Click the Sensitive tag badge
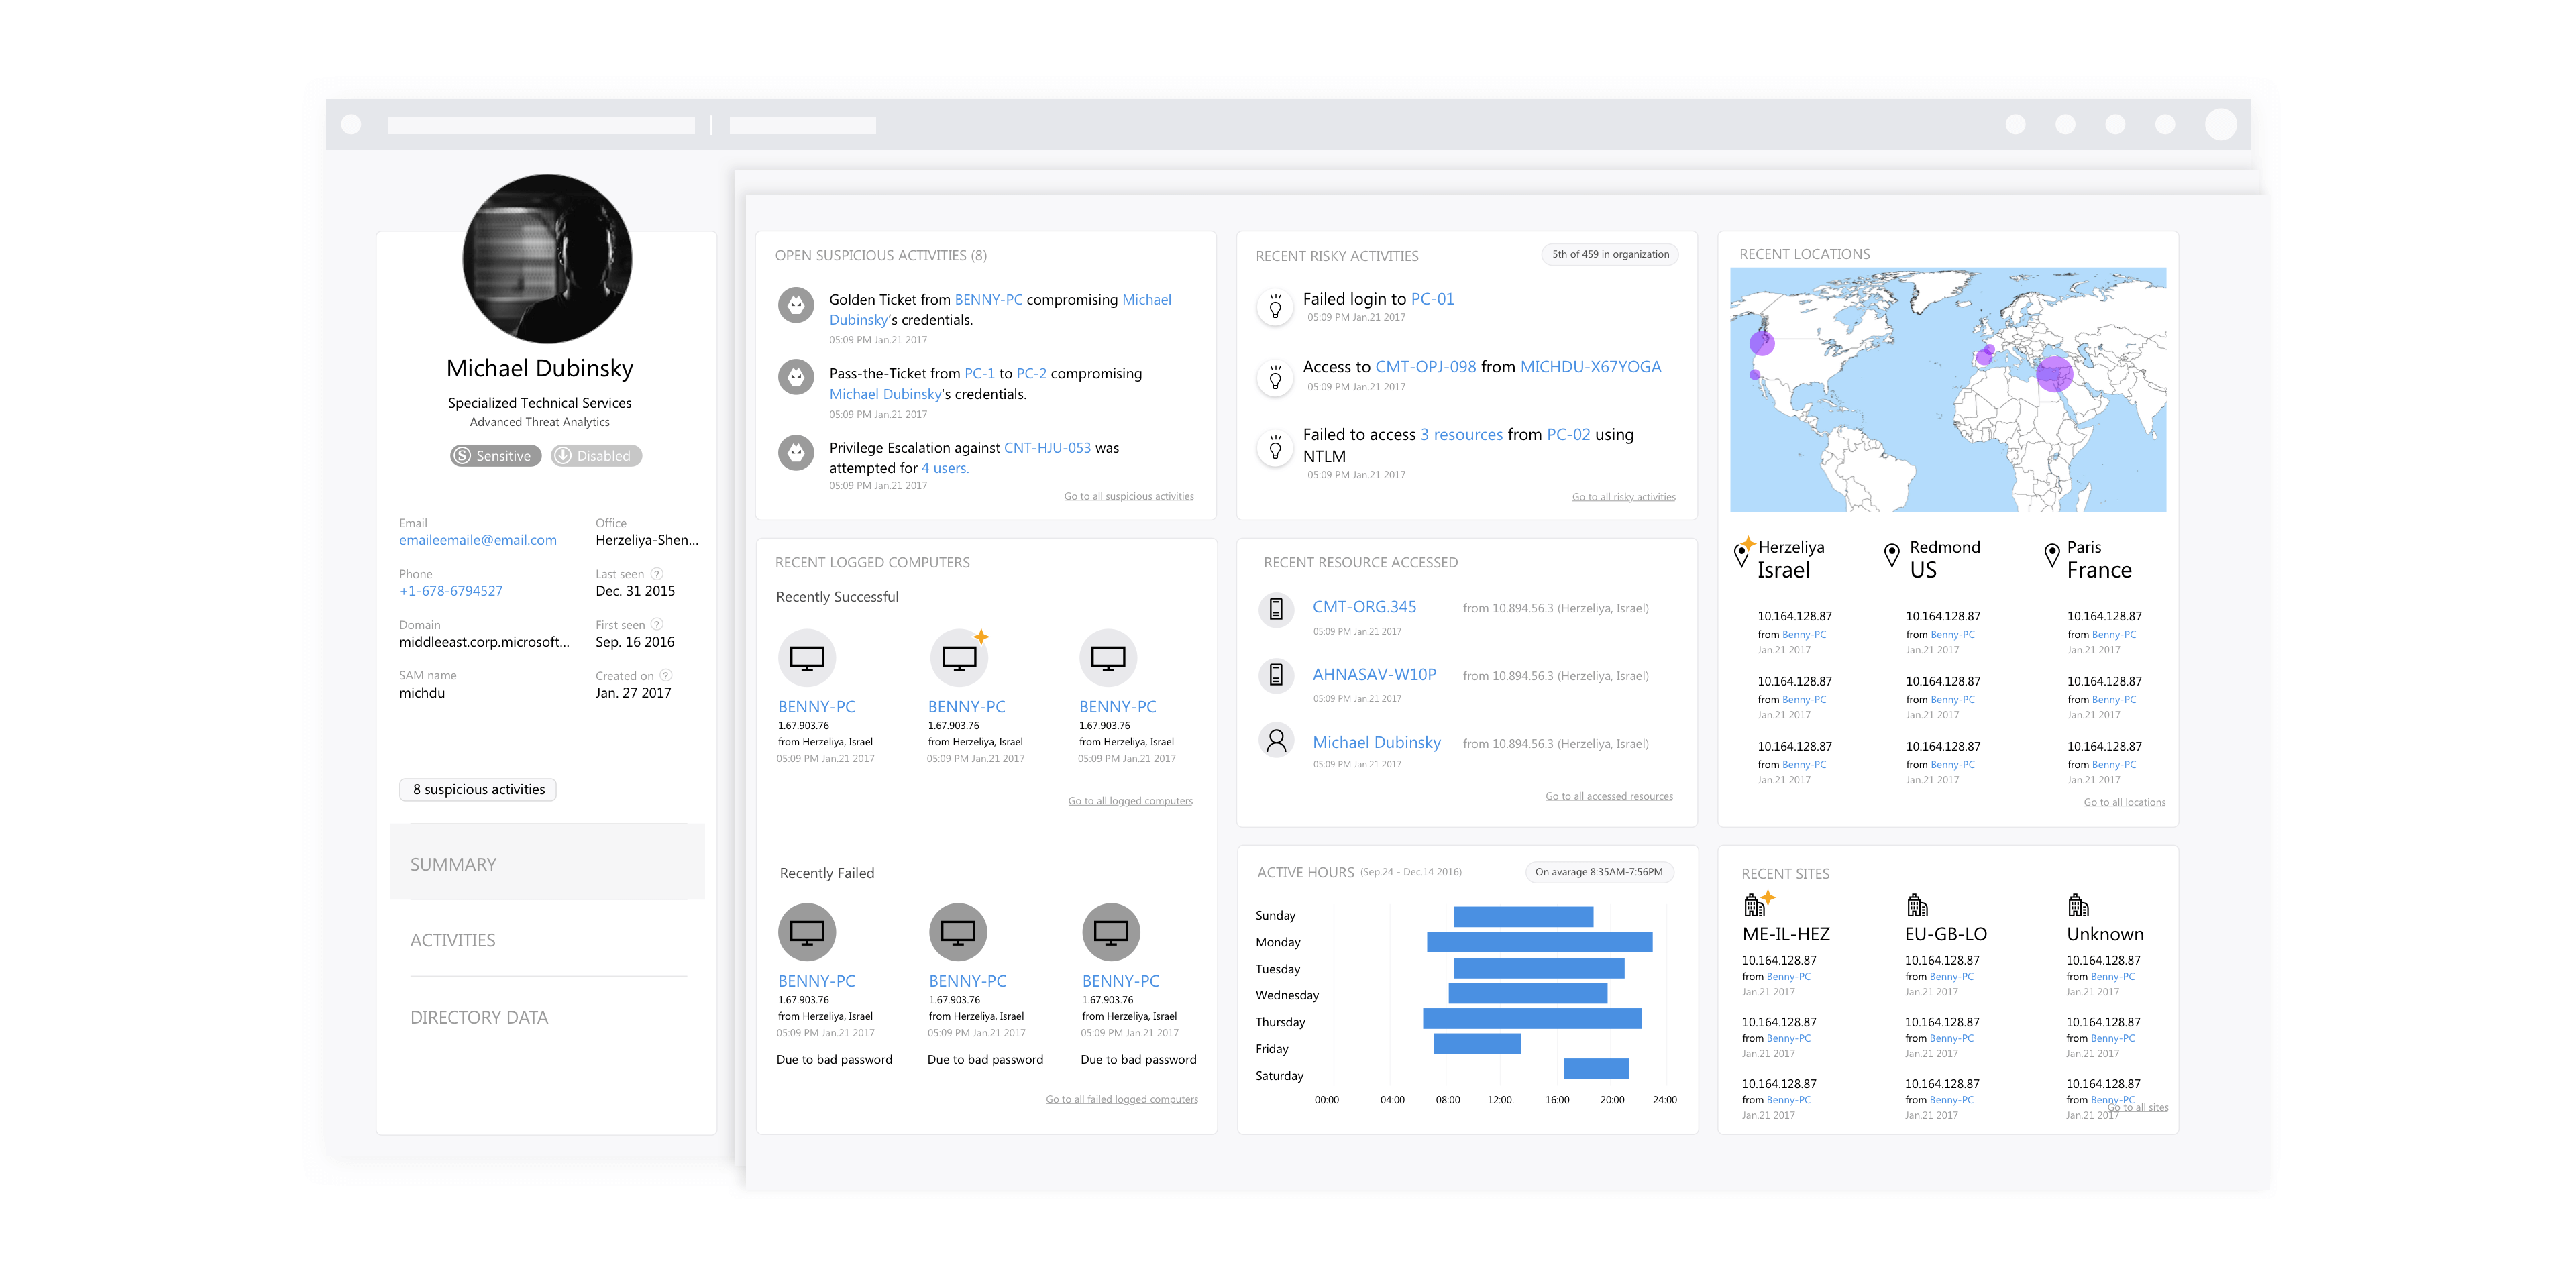Viewport: 2576px width, 1261px height. [495, 456]
